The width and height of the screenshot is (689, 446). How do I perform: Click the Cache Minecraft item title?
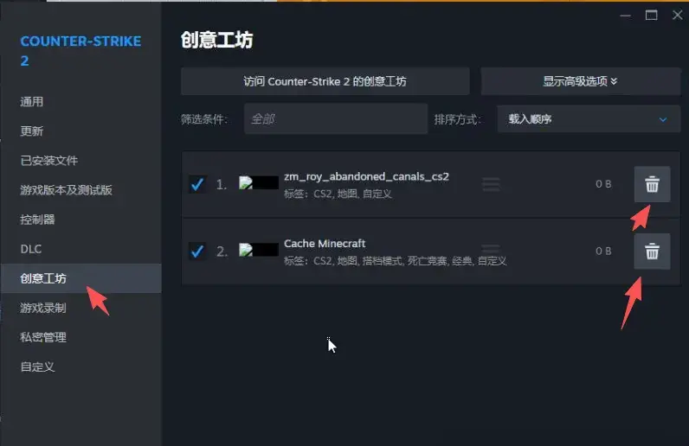[325, 243]
